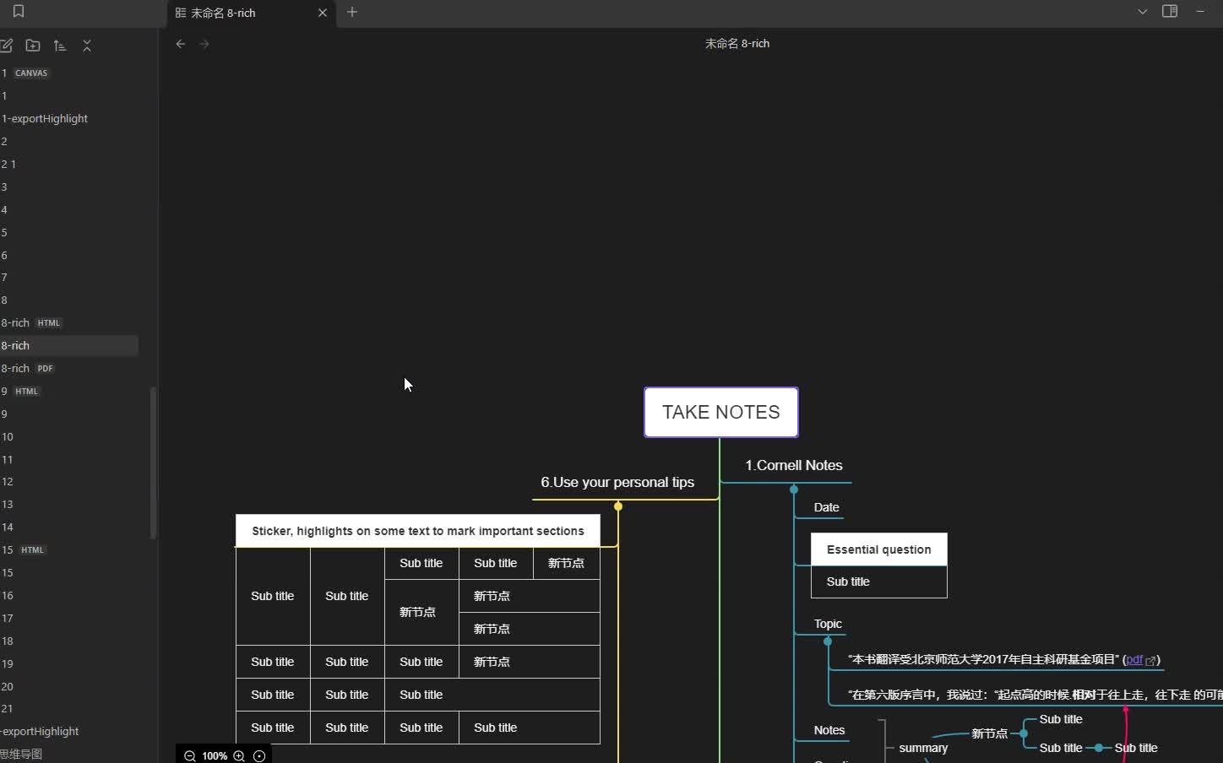1223x763 pixels.
Task: Open a new tab with the plus button
Action: (x=352, y=13)
